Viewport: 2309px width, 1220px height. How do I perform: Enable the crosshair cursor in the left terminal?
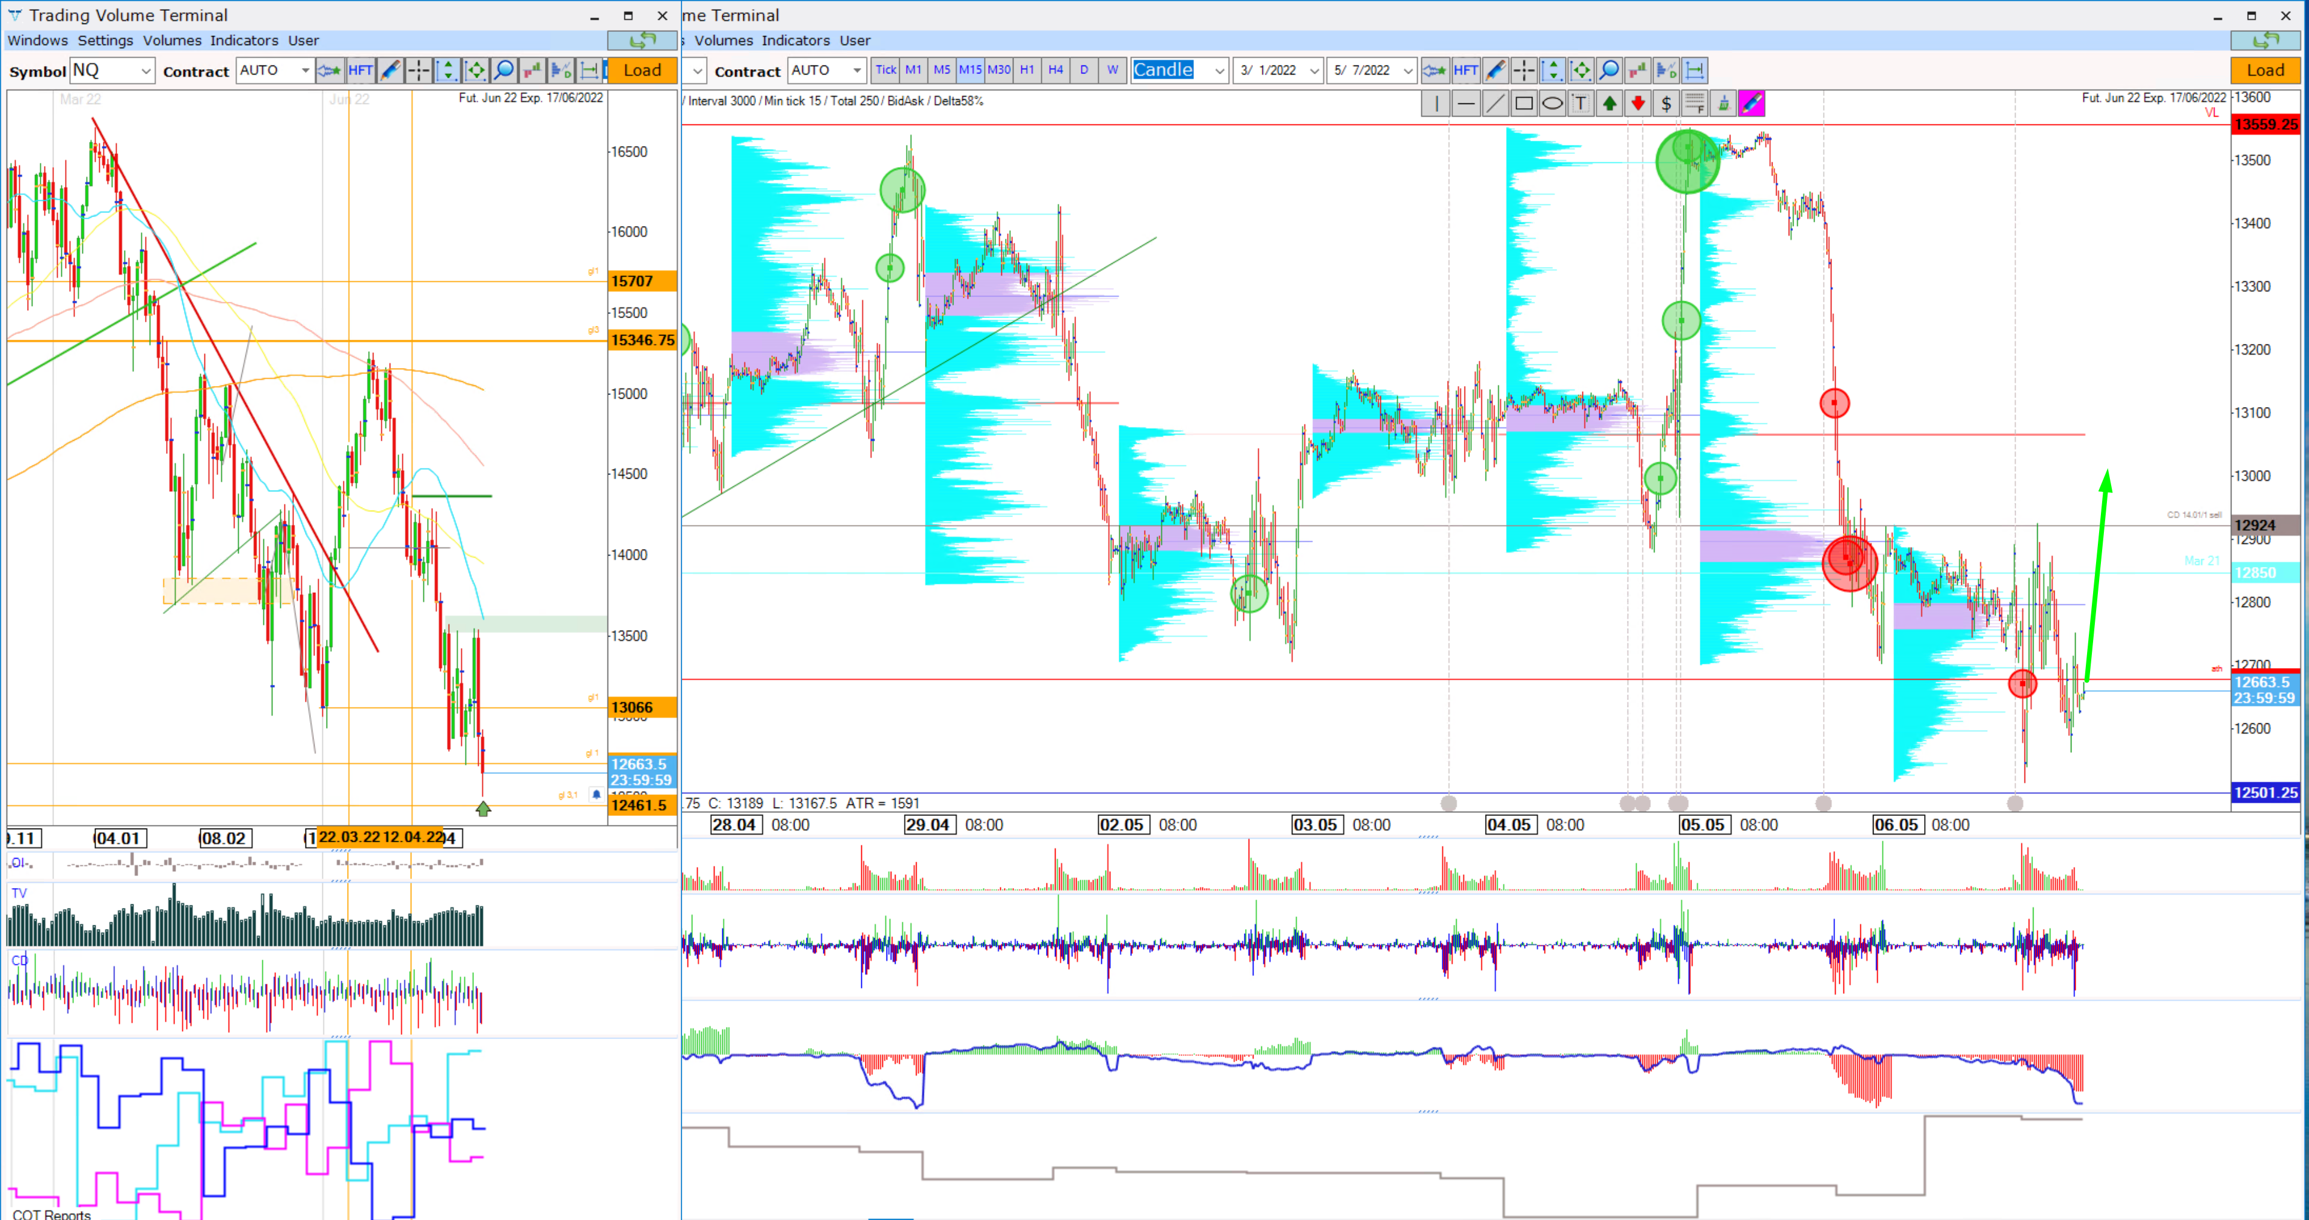click(x=419, y=70)
